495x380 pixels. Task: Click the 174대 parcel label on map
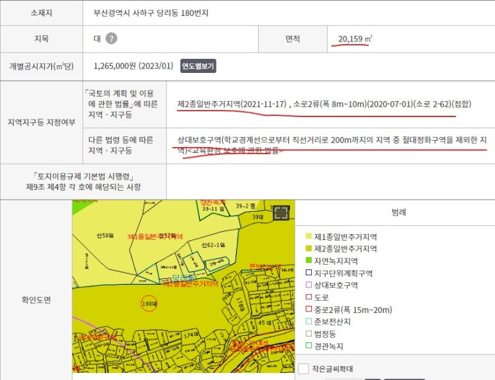point(191,335)
